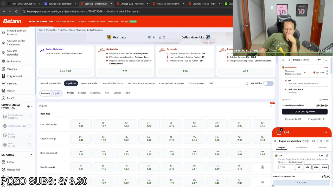Enable notifications with the bell icon
333x187 pixels.
(289, 60)
